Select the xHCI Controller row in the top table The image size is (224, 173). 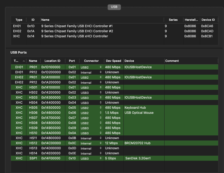click(x=75, y=36)
